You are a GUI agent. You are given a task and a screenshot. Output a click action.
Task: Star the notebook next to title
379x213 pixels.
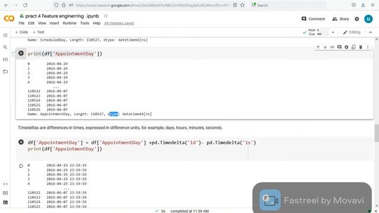pos(105,16)
